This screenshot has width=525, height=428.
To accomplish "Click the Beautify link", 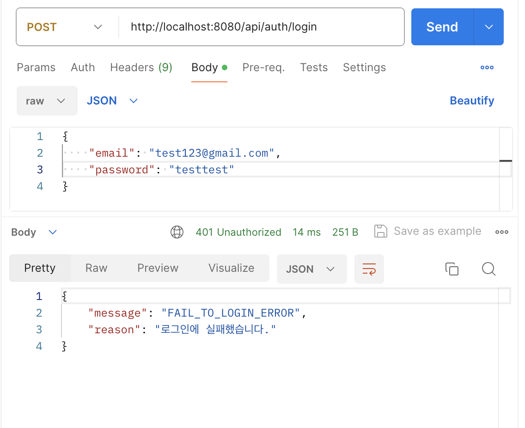I will [x=472, y=101].
